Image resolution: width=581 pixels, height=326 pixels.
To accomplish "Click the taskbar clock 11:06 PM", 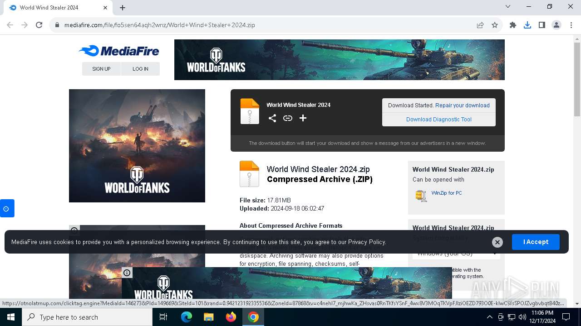I will tap(542, 313).
